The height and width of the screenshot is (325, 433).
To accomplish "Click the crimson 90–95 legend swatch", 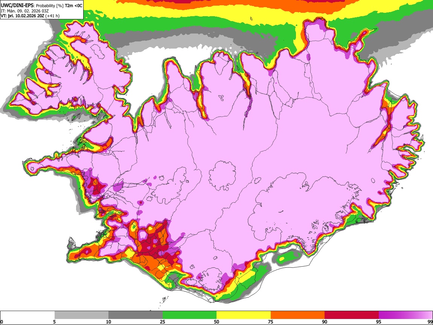I will [352, 315].
